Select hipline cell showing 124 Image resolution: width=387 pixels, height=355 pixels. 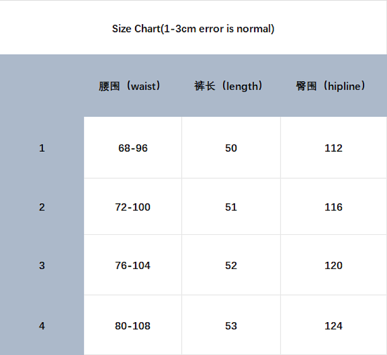(333, 325)
